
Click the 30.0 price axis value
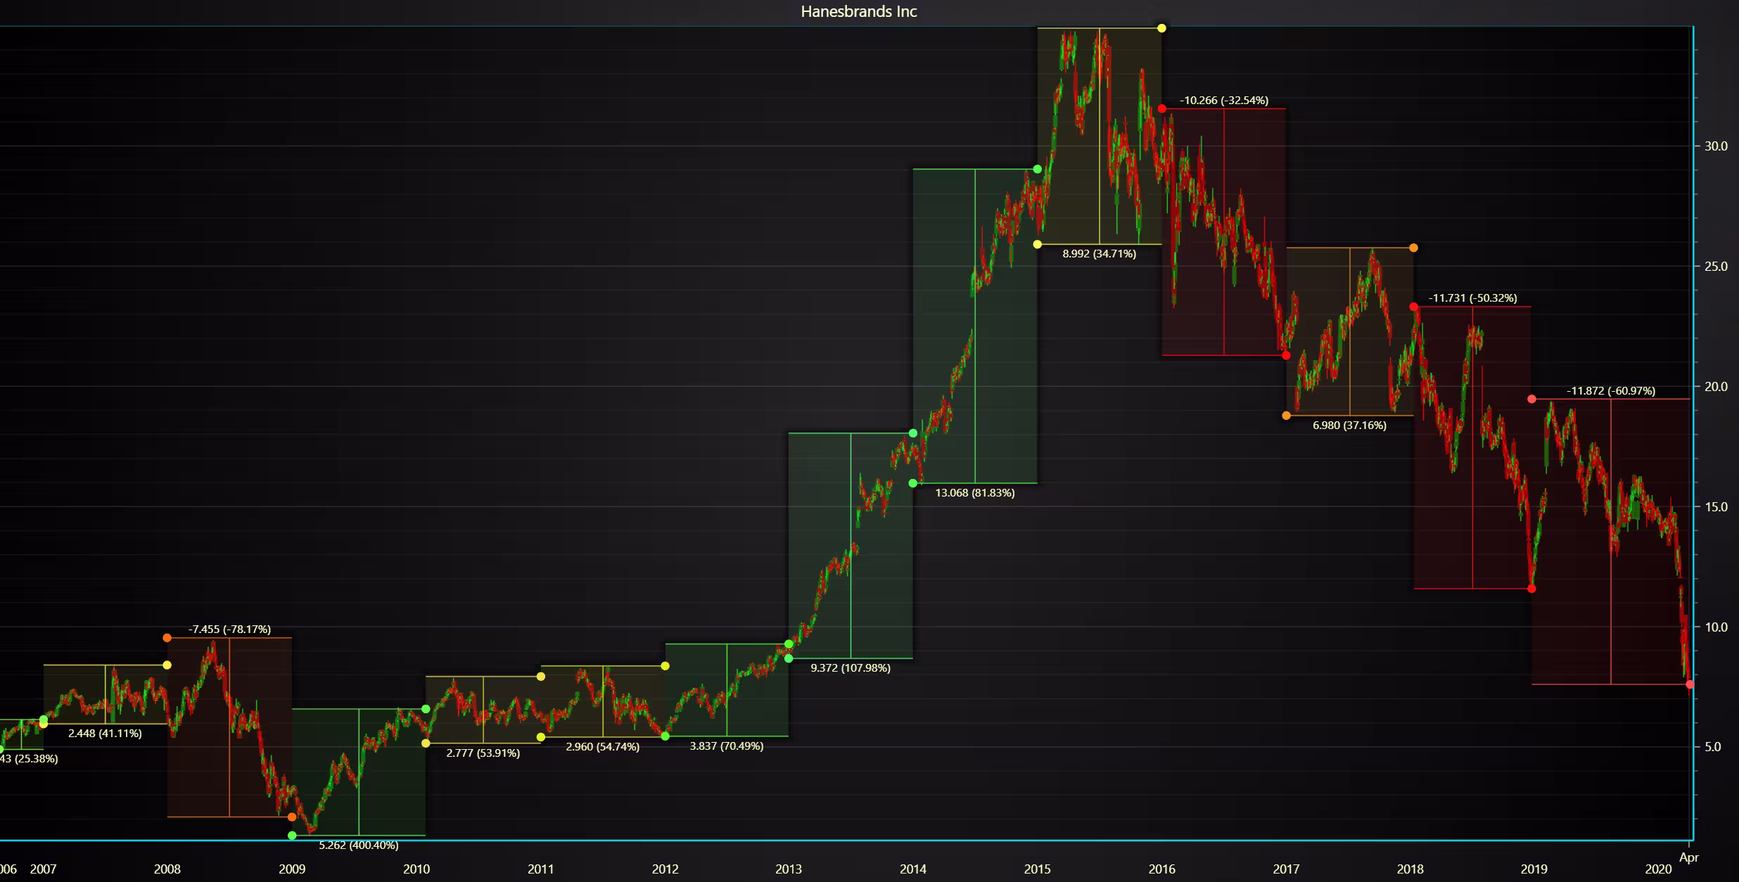click(x=1716, y=146)
